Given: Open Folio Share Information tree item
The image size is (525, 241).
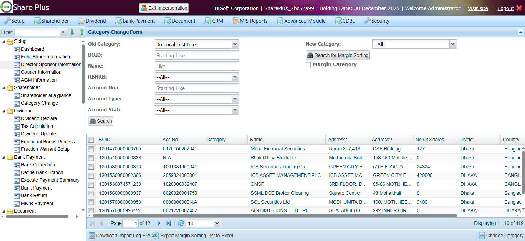Looking at the screenshot, I should 45,57.
